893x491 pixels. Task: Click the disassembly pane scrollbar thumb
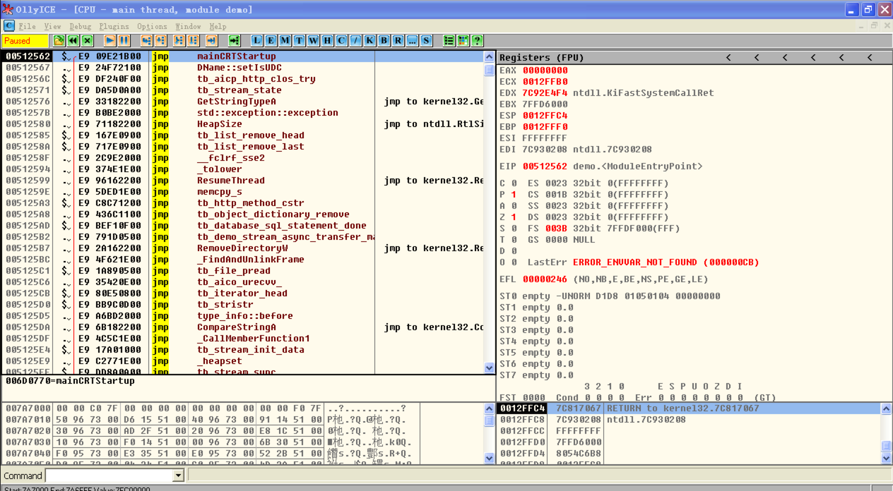coord(490,70)
